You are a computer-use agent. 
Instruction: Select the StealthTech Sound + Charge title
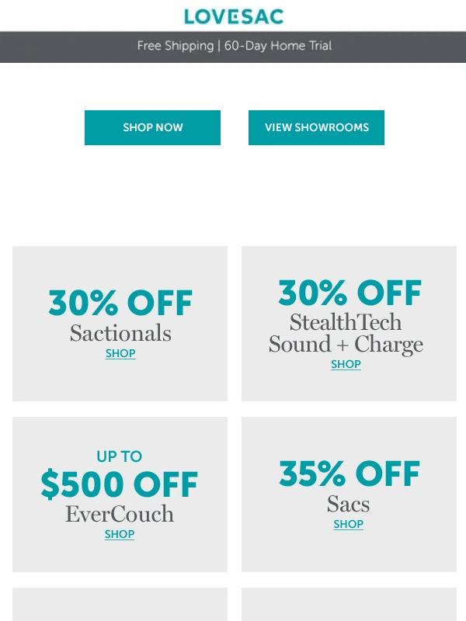(x=346, y=333)
